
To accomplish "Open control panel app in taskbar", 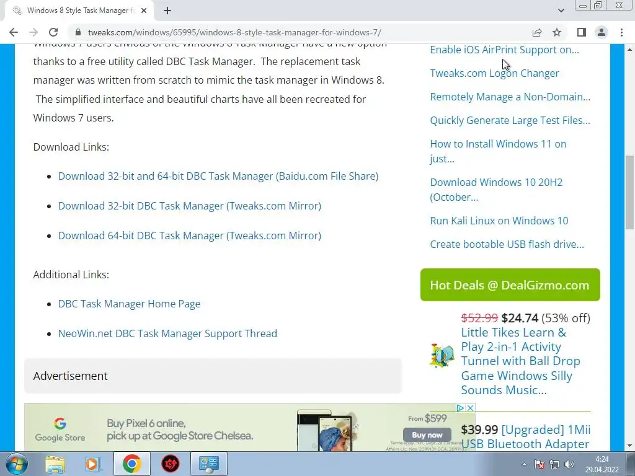I will [x=209, y=464].
